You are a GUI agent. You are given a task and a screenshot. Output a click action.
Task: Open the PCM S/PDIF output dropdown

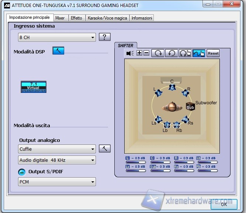57,182
